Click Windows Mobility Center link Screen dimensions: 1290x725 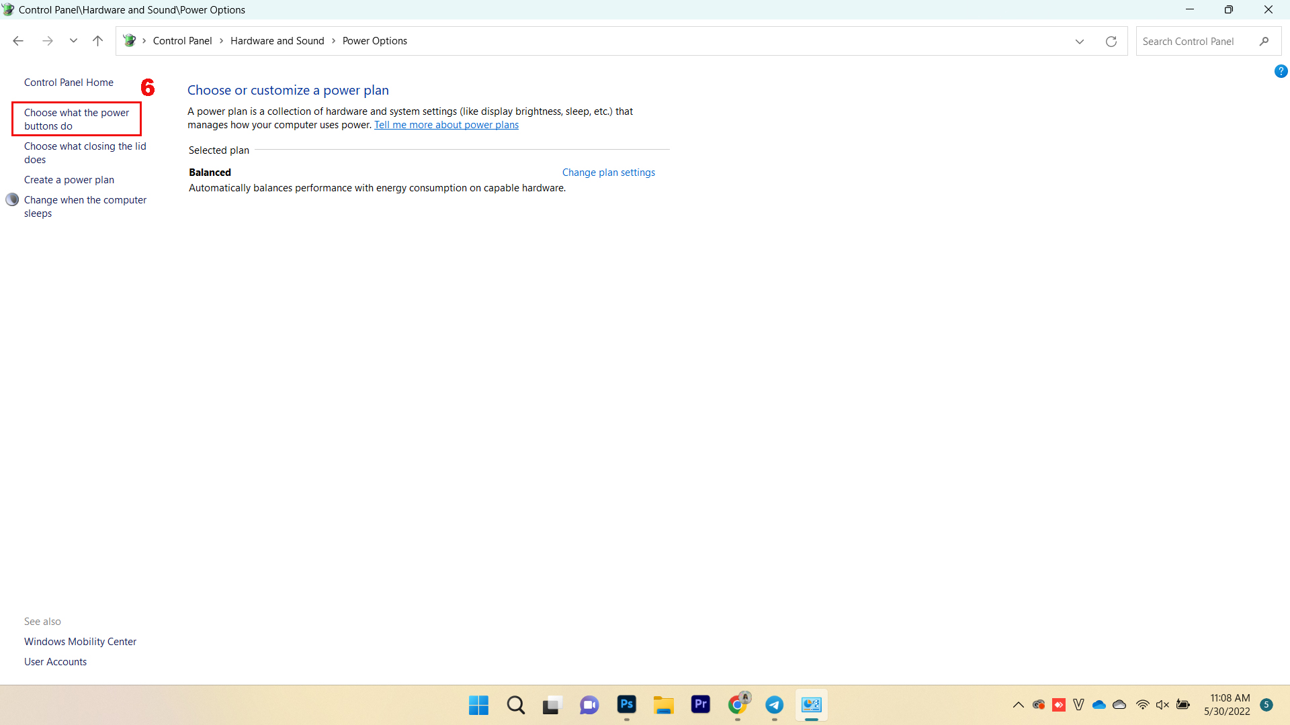[80, 641]
